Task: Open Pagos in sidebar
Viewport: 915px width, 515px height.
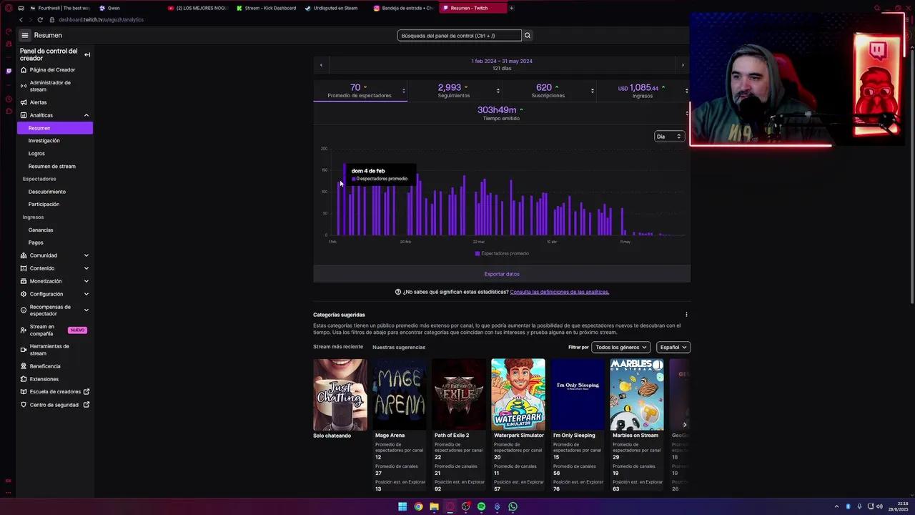Action: point(36,242)
